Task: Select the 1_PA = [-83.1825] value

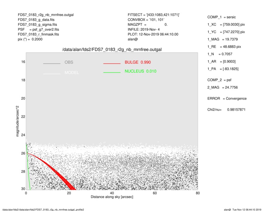Action: pyautogui.click(x=223, y=69)
